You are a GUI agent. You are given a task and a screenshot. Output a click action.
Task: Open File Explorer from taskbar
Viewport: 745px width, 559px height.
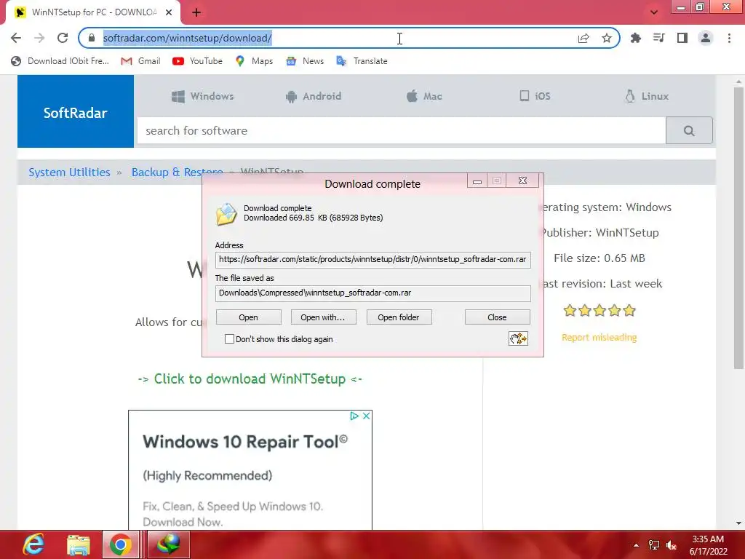coord(79,544)
